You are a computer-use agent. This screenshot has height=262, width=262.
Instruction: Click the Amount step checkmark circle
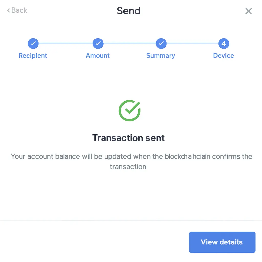click(x=98, y=43)
